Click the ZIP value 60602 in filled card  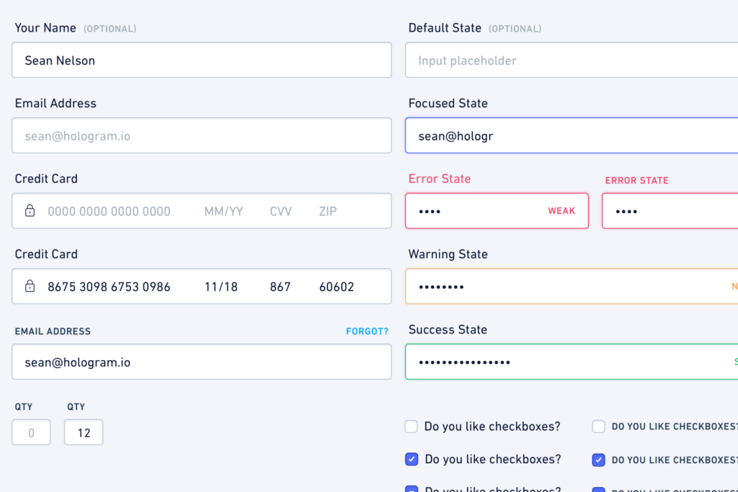point(337,287)
